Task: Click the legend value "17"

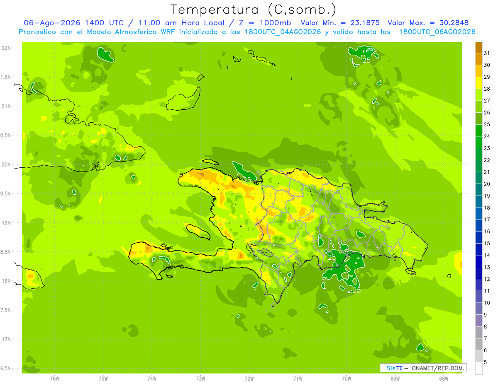Action: [487, 220]
